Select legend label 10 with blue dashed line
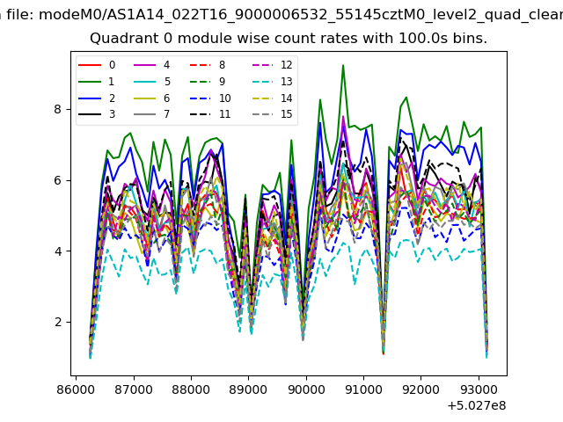 [x=224, y=98]
